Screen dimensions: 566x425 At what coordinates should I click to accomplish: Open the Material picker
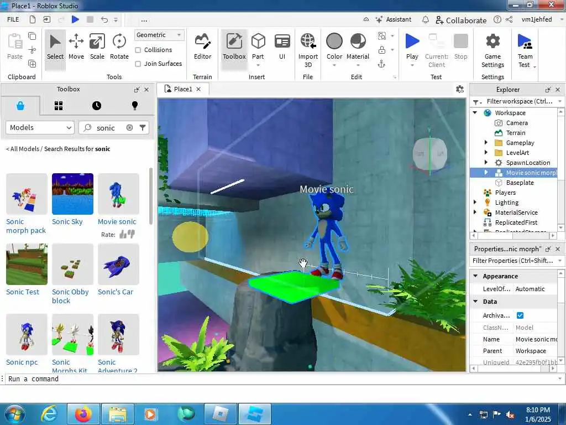click(358, 46)
